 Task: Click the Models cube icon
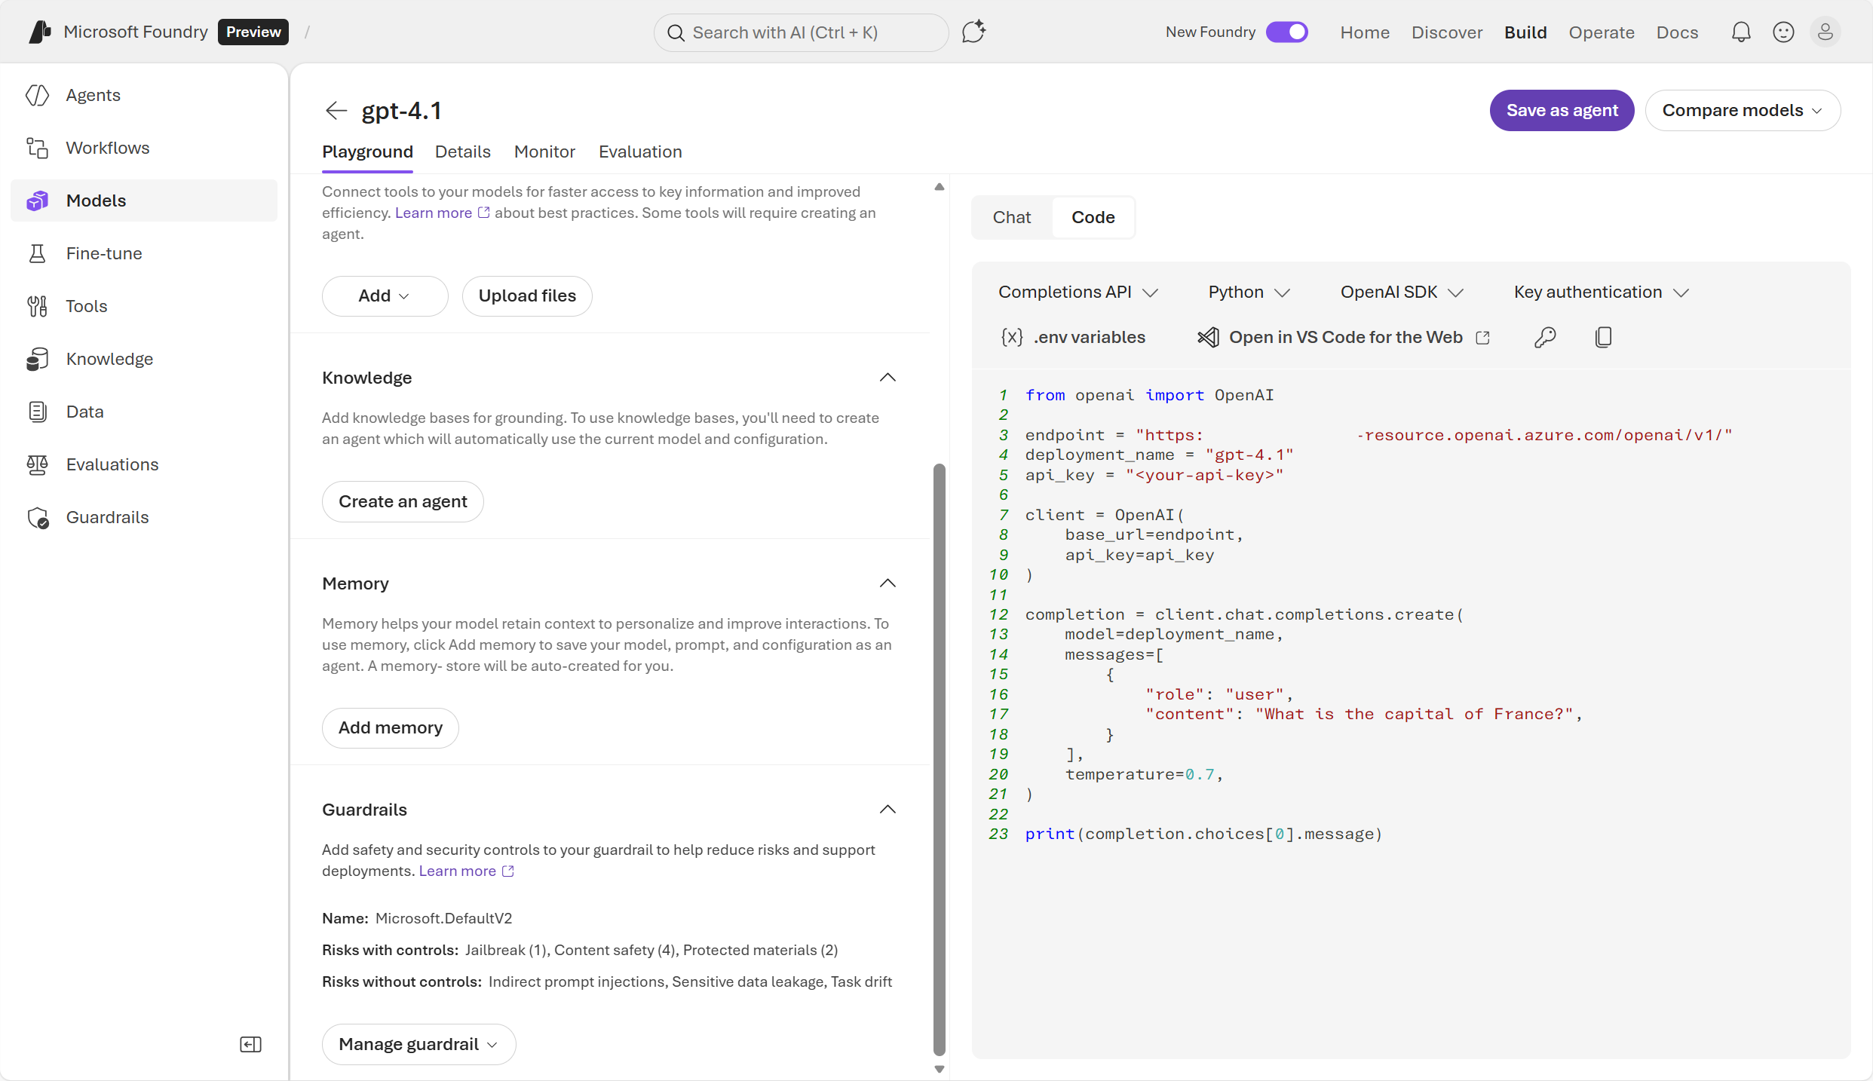pos(37,201)
